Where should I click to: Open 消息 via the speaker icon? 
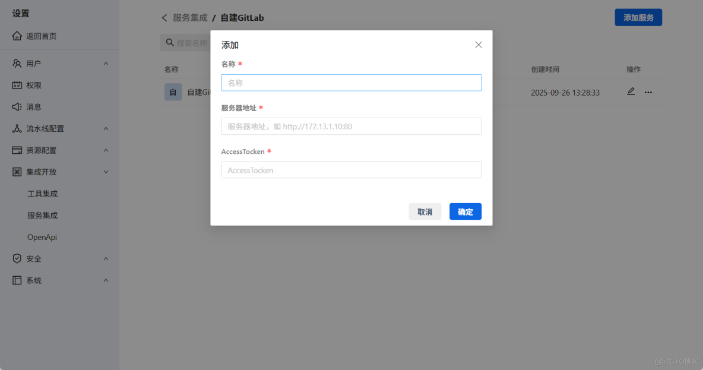pos(15,107)
